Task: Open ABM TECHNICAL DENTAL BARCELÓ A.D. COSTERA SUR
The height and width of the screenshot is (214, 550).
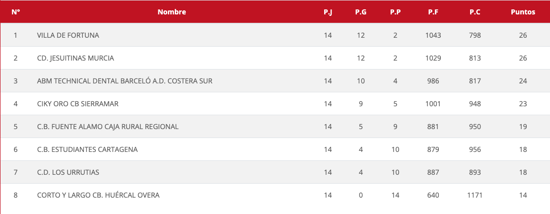Action: (x=125, y=81)
